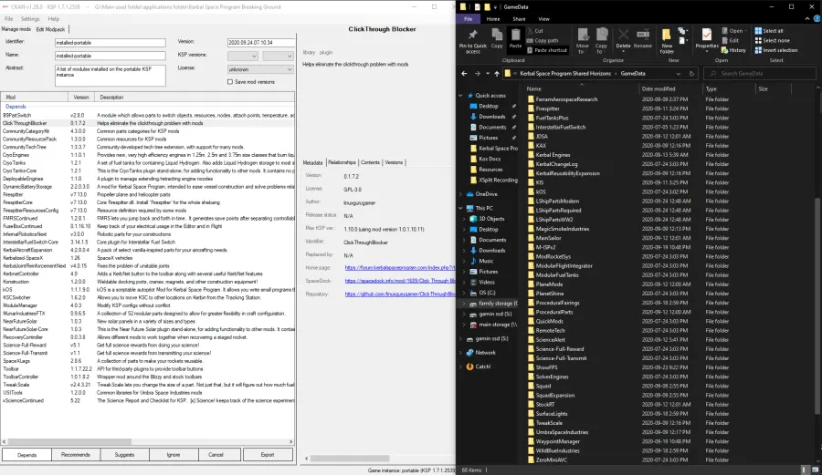The image size is (822, 475).
Task: Open the first KSP versions dropdown
Action: click(241, 56)
